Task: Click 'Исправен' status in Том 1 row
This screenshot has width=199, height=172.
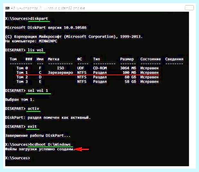Action: coord(149,73)
